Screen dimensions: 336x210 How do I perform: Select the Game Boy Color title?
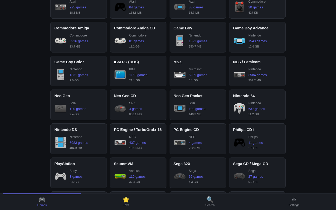(69, 62)
